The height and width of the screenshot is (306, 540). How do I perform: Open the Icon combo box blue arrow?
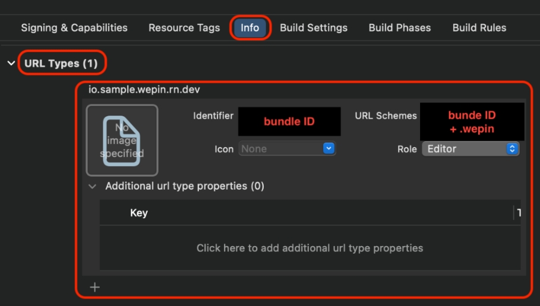[329, 149]
